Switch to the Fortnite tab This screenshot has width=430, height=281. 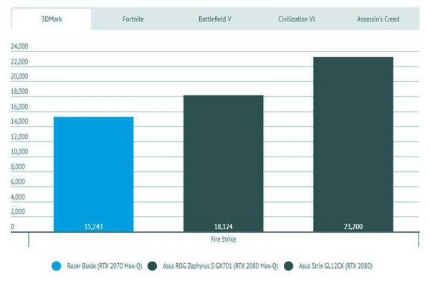(x=133, y=19)
